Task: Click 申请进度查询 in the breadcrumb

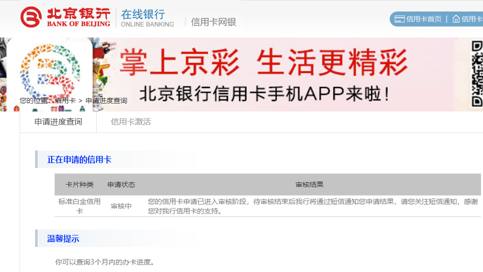Action: pyautogui.click(x=106, y=100)
